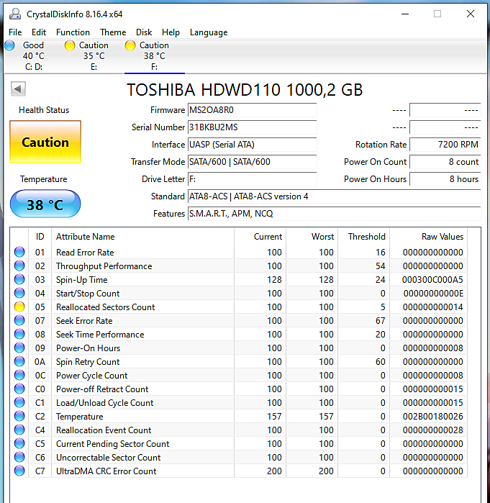Viewport: 490px width, 503px height.
Task: Select the Good C: D: disk status orb
Action: coord(9,45)
